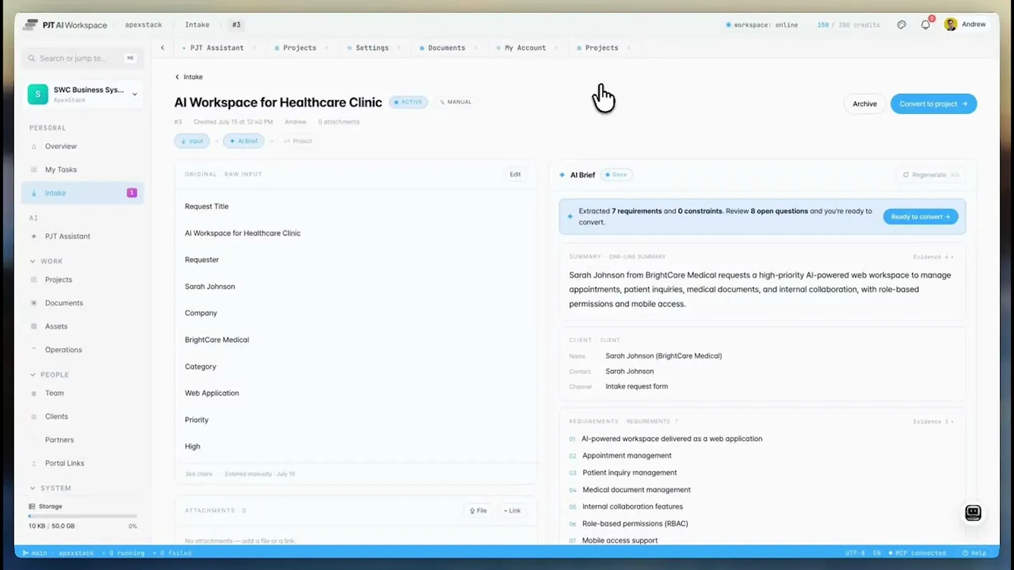Collapse the SYSTEM section
Screen dimensions: 1014x570
[x=32, y=488]
